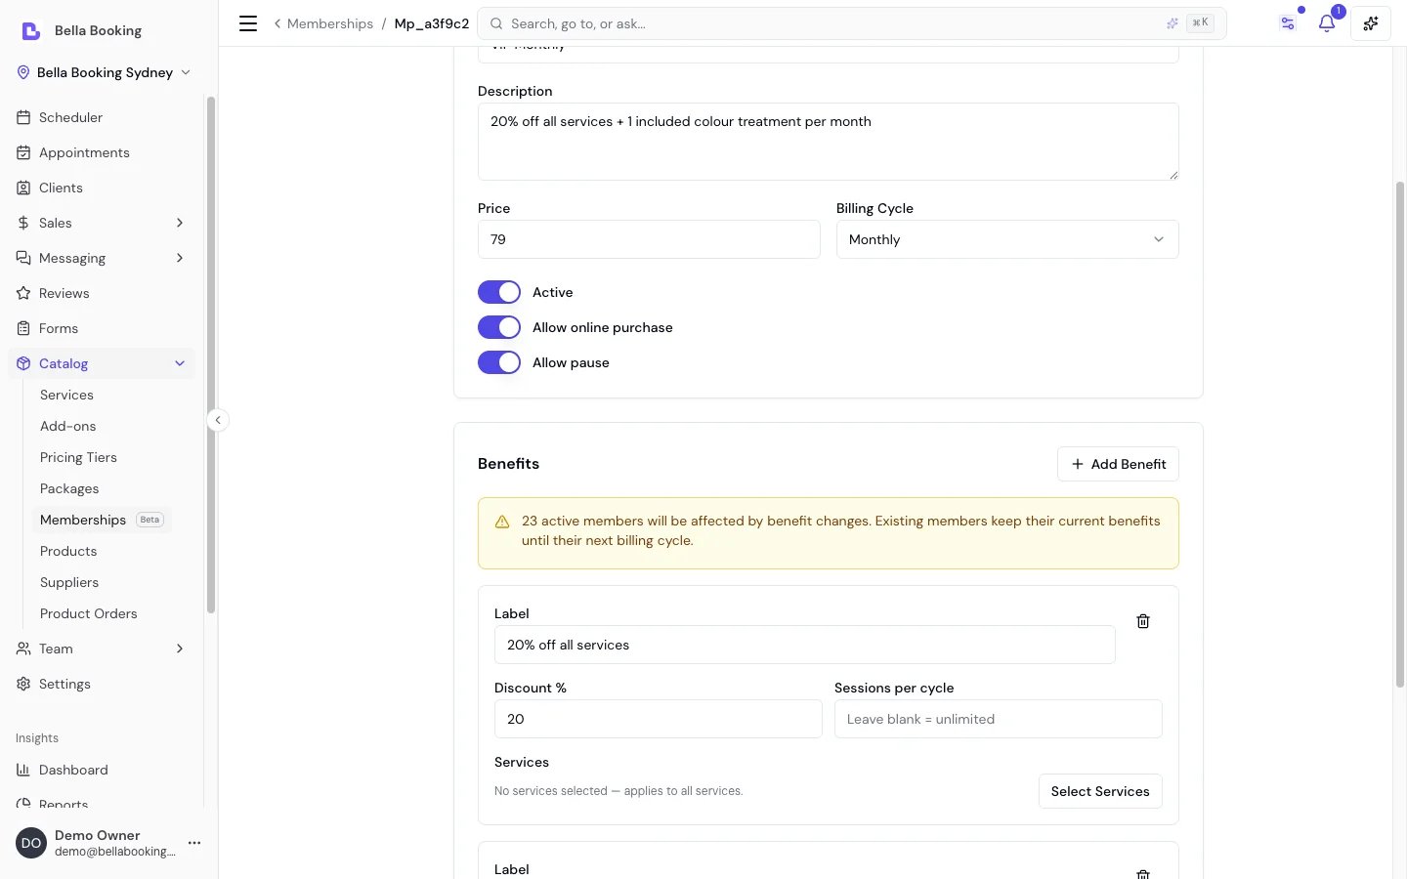Click the Clients contact icon
Viewport: 1407px width, 879px height.
[23, 188]
